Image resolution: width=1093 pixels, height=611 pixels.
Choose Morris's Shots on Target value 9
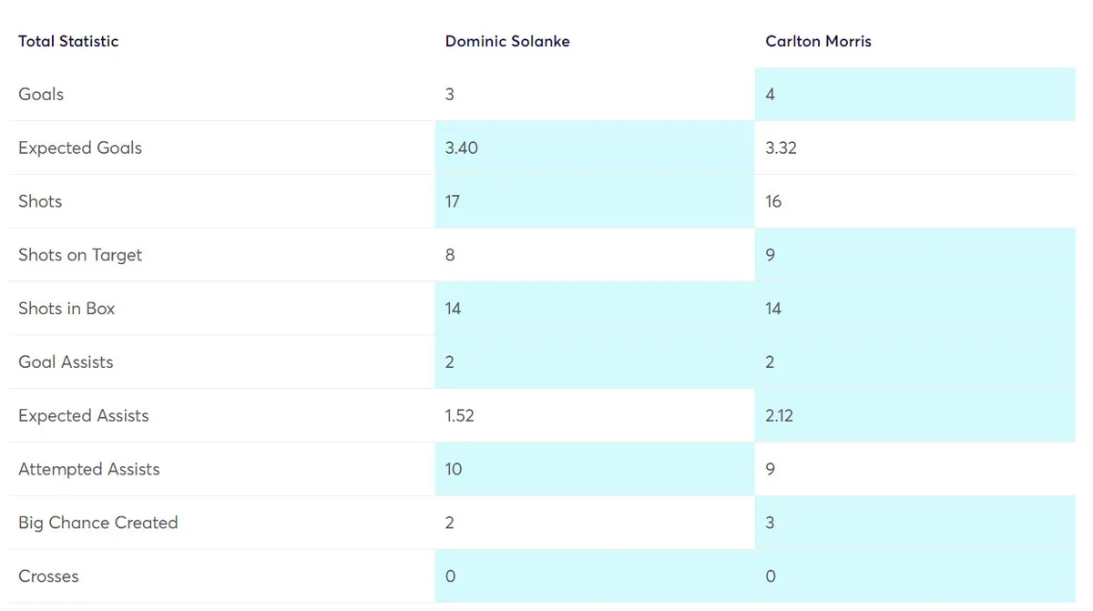pyautogui.click(x=771, y=255)
